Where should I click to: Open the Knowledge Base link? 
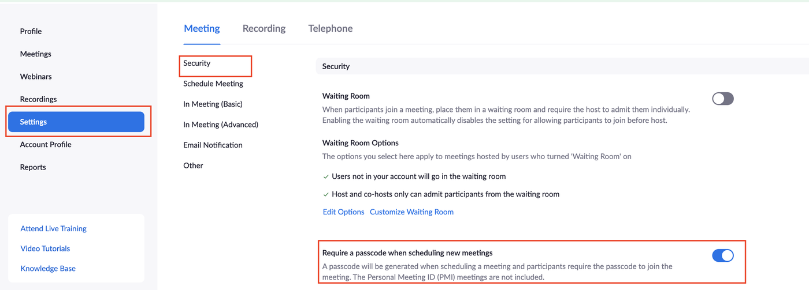48,268
